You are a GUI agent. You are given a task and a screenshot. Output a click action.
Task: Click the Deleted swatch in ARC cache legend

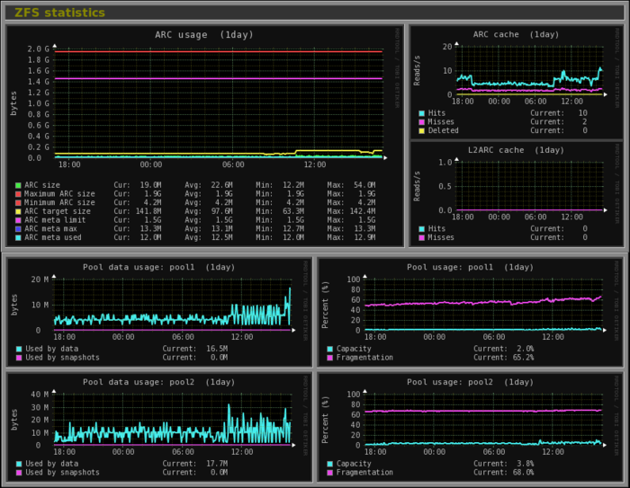click(x=421, y=130)
